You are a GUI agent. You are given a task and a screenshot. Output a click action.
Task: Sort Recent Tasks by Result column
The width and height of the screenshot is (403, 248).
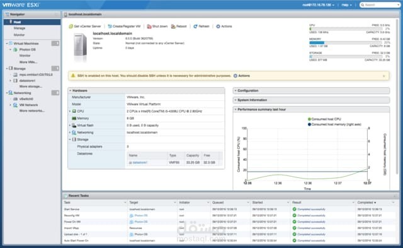297,203
